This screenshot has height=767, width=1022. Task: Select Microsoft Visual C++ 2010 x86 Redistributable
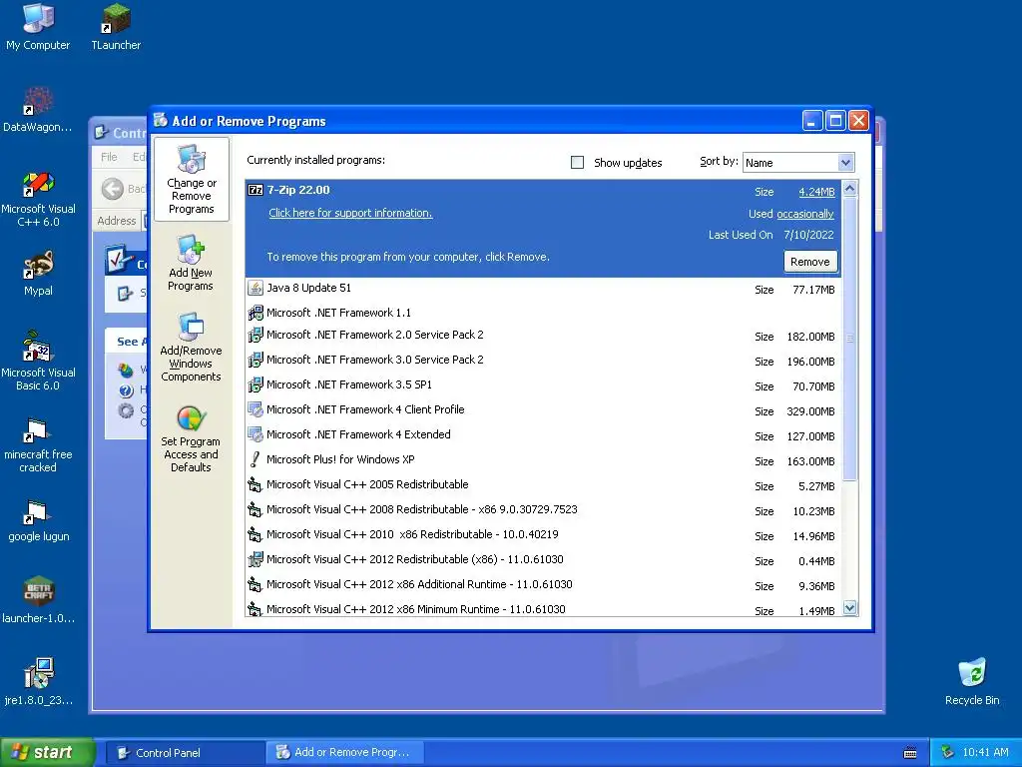coord(544,535)
